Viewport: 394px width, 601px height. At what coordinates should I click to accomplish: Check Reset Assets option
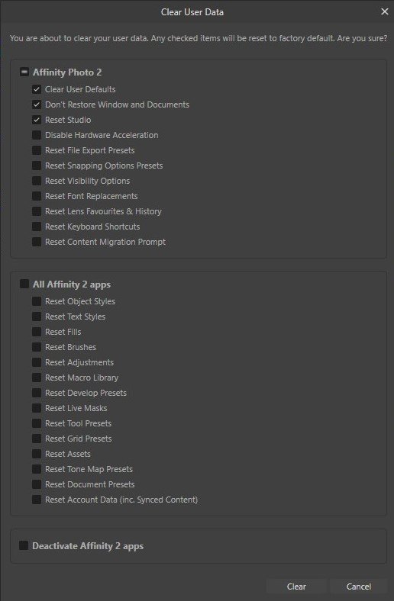click(x=37, y=454)
